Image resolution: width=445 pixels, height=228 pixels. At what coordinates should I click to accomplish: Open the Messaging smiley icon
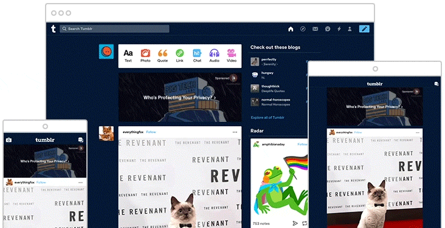(x=328, y=29)
